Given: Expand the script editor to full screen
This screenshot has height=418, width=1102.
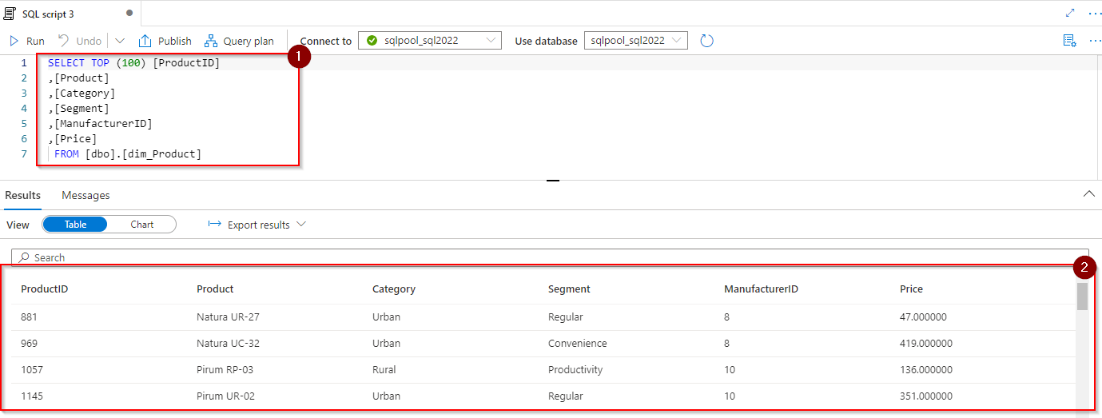Looking at the screenshot, I should pyautogui.click(x=1070, y=13).
